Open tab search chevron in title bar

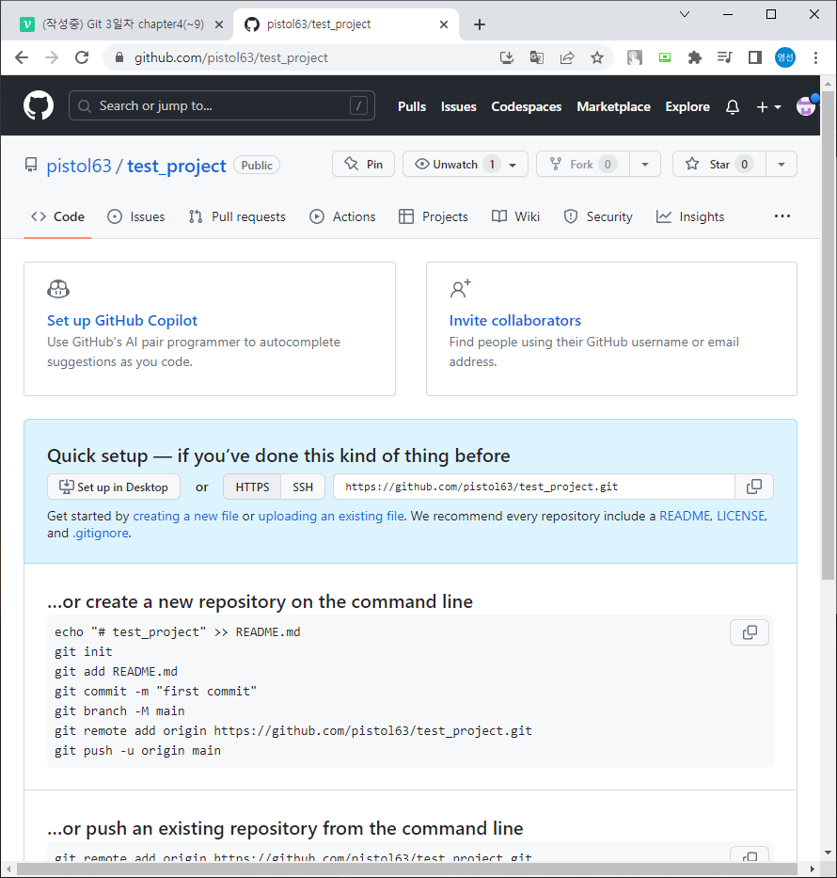(x=685, y=14)
